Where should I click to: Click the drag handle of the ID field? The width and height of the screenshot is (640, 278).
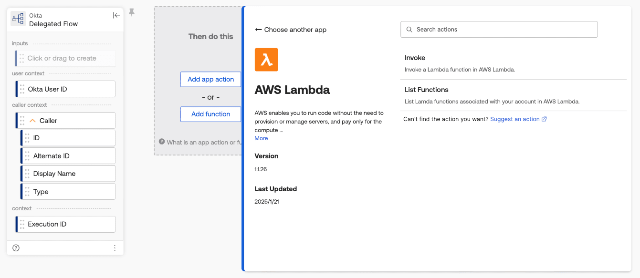tap(27, 138)
